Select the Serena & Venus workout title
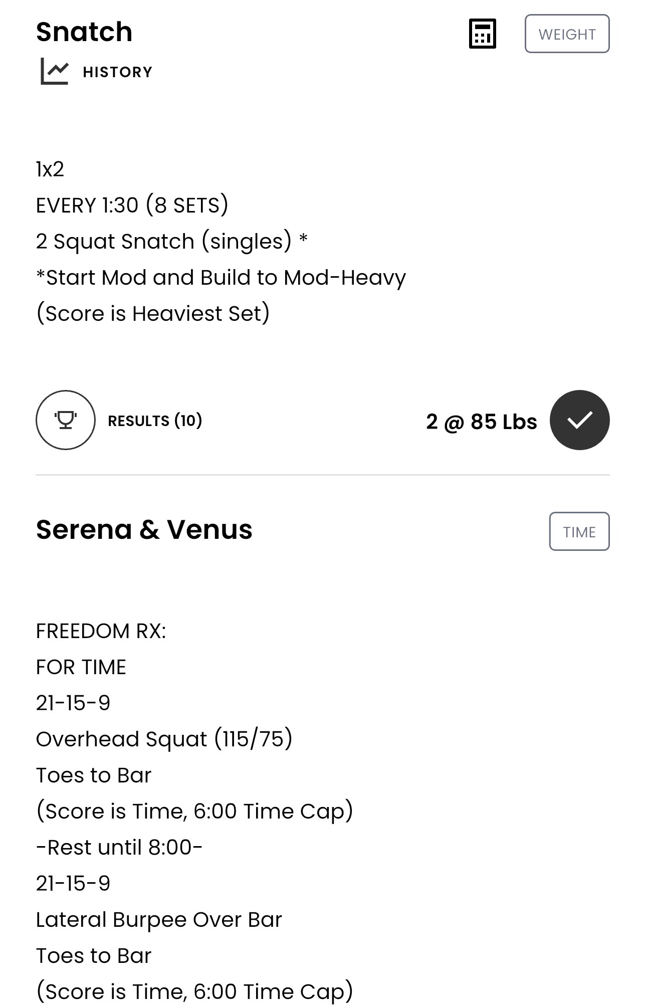The width and height of the screenshot is (646, 1005). (144, 529)
